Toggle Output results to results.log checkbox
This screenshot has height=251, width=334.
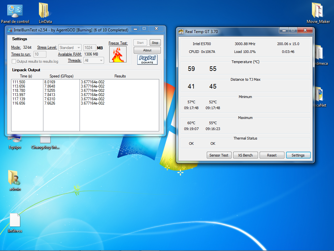[x=14, y=61]
